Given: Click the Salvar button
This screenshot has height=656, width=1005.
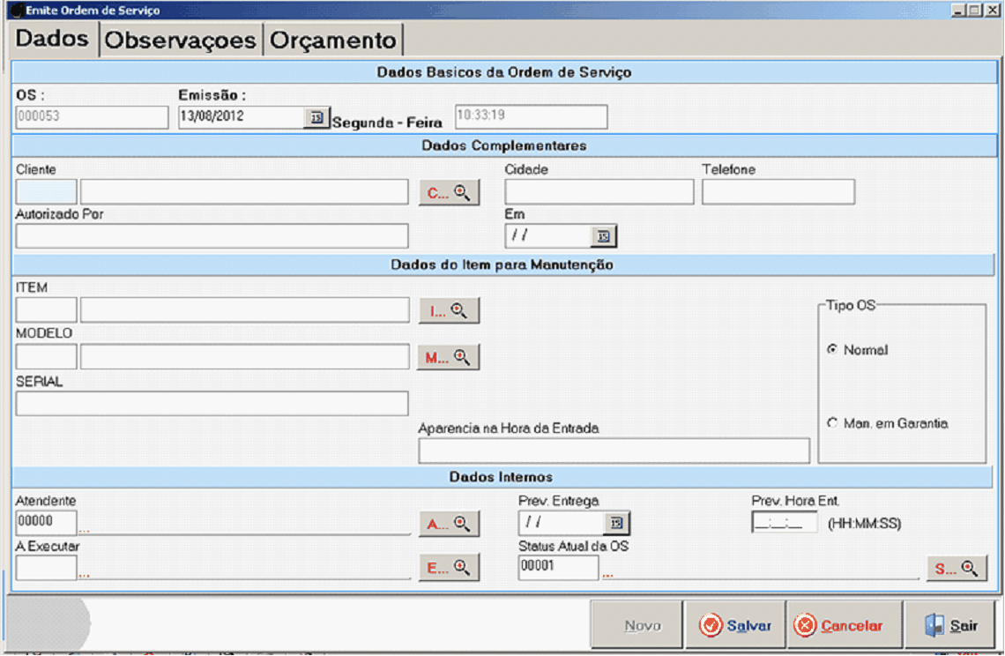Looking at the screenshot, I should pos(735,625).
